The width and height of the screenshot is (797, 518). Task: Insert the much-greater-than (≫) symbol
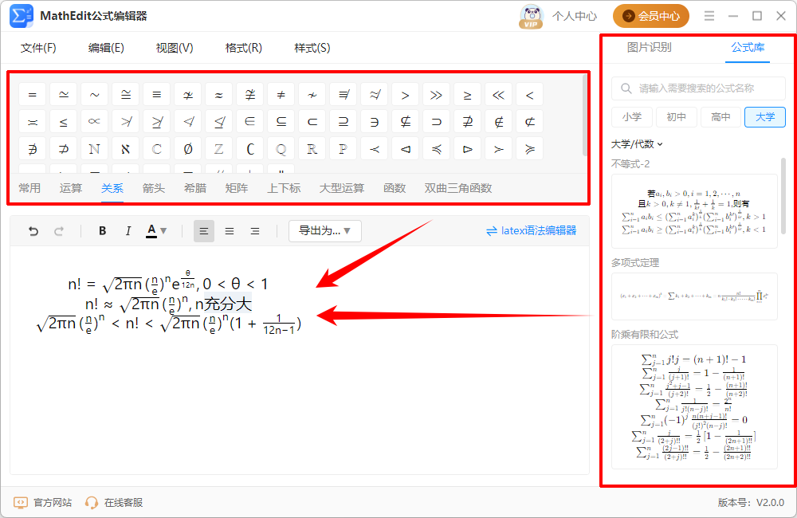pyautogui.click(x=436, y=95)
